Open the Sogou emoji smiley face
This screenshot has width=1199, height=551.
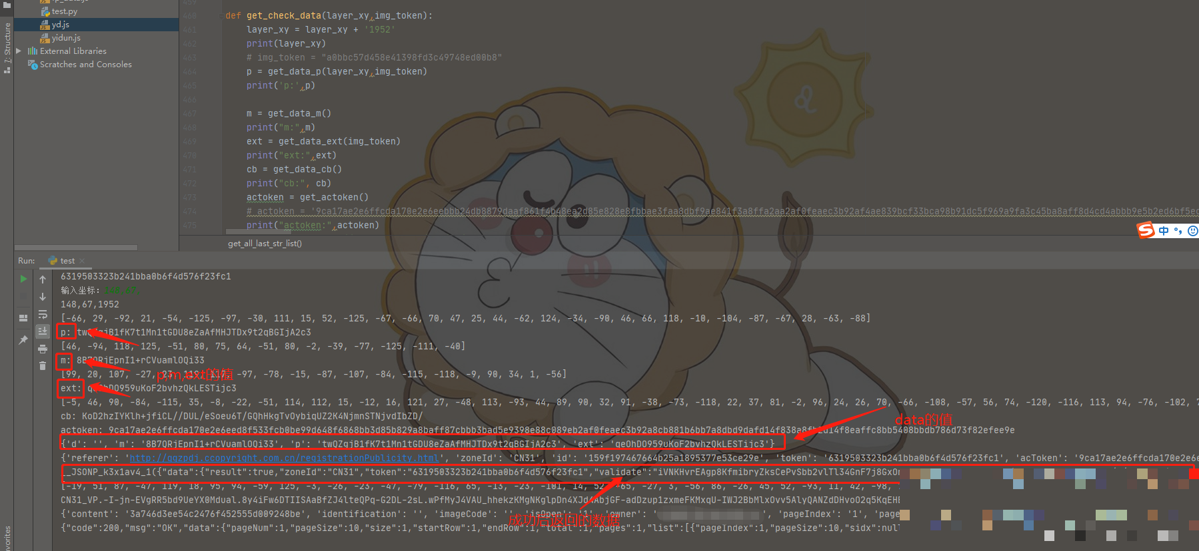coord(1192,231)
